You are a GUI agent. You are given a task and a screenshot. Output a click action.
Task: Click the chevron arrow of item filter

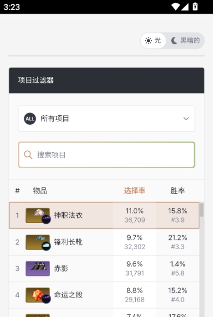click(x=186, y=119)
